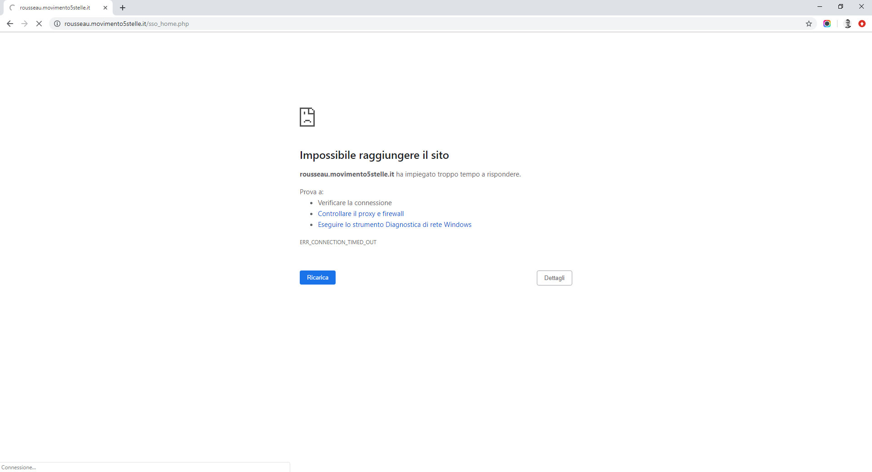Run 'Diagnostica di rete Windows' link
Viewport: 872px width, 472px height.
(395, 225)
